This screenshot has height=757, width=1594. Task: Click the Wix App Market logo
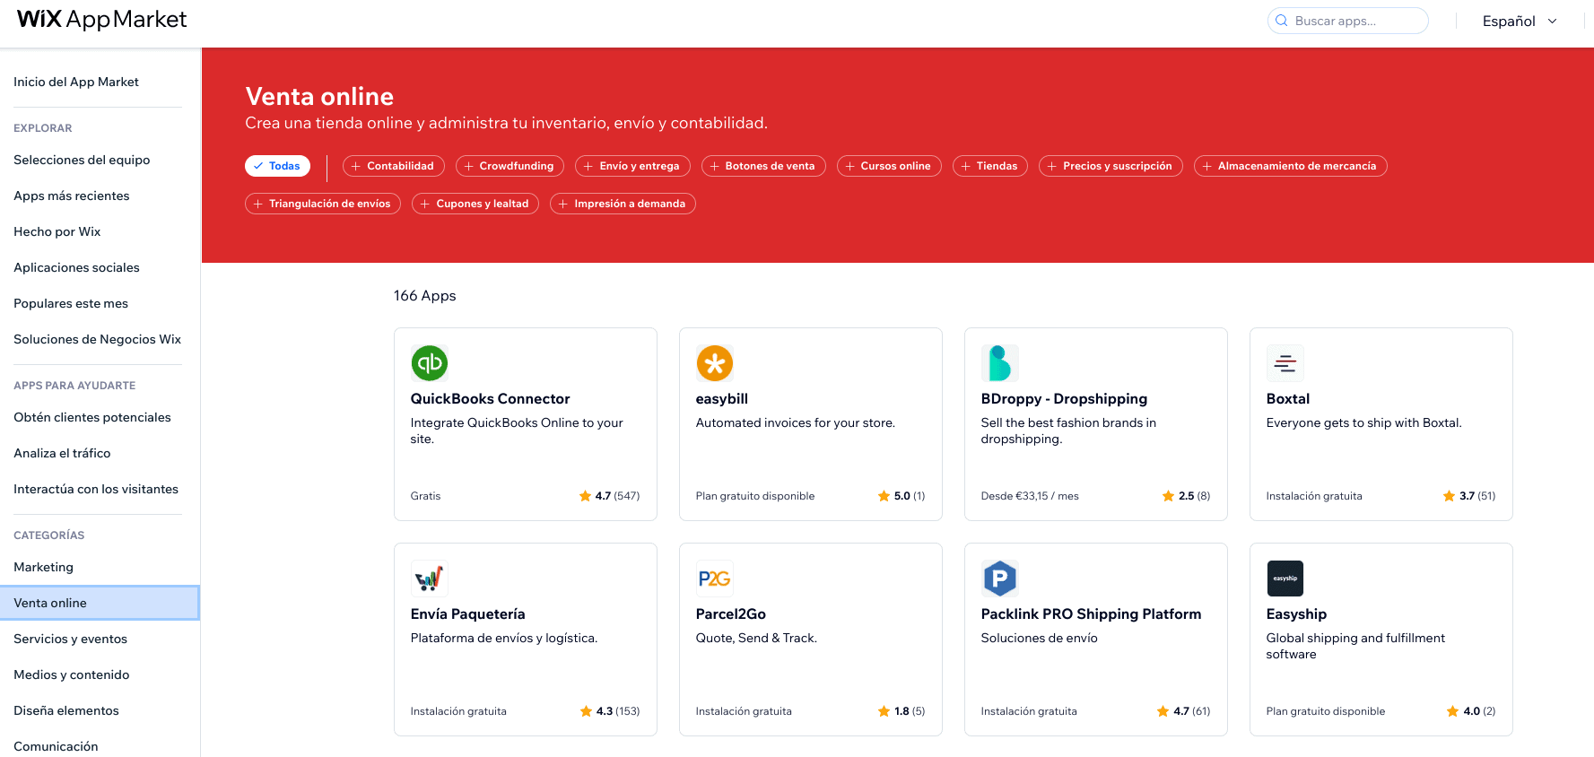tap(101, 20)
